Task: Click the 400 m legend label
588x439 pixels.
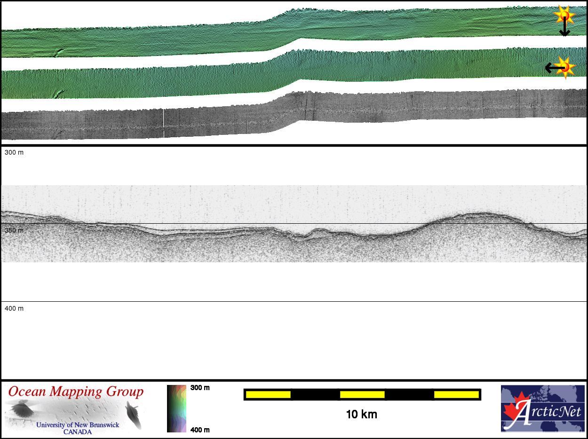Action: pos(200,430)
